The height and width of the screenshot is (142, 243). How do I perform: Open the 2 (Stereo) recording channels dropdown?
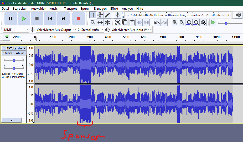pos(90,30)
